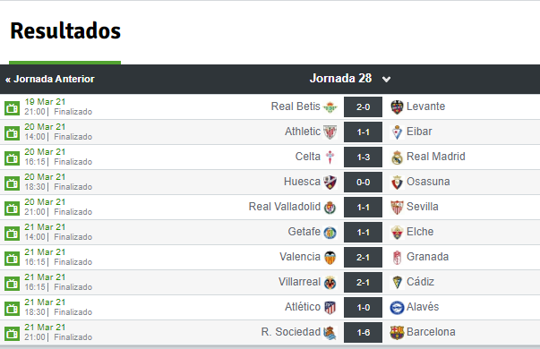Image resolution: width=540 pixels, height=349 pixels.
Task: Go to Jornada Anterior
Action: (50, 79)
